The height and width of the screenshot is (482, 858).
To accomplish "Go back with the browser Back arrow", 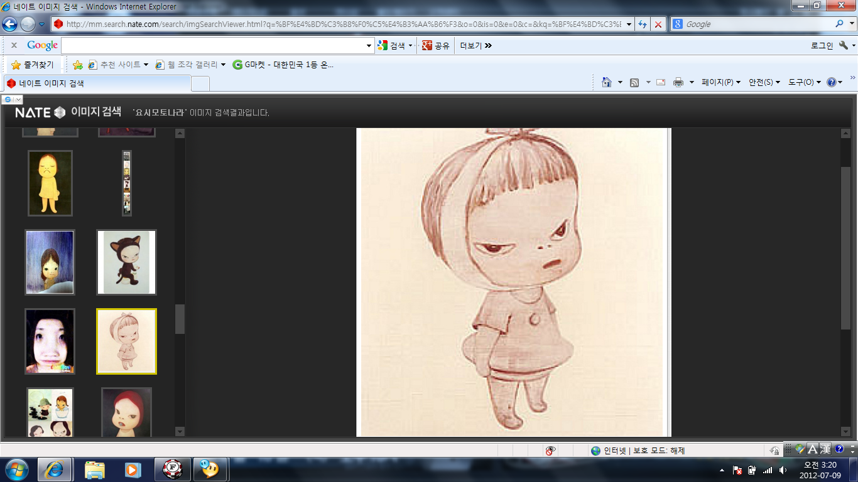I will pyautogui.click(x=10, y=24).
